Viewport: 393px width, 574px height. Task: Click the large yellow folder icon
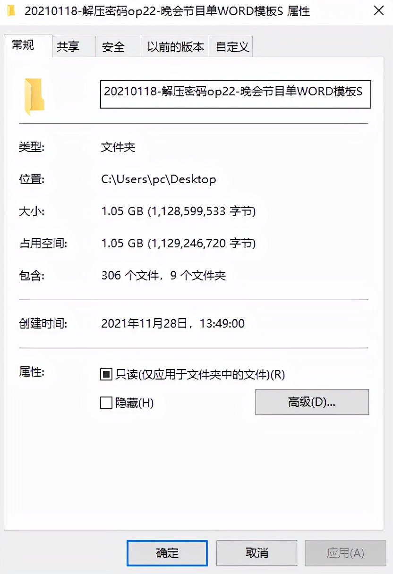33,94
